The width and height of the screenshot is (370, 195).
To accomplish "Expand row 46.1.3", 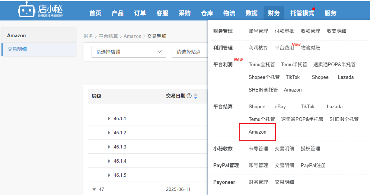I will click(x=109, y=147).
